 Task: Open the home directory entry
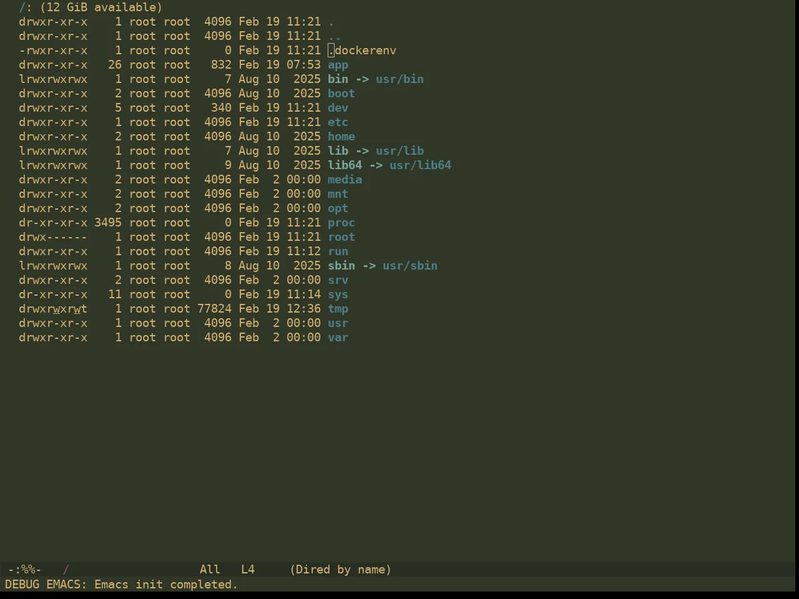click(x=341, y=137)
